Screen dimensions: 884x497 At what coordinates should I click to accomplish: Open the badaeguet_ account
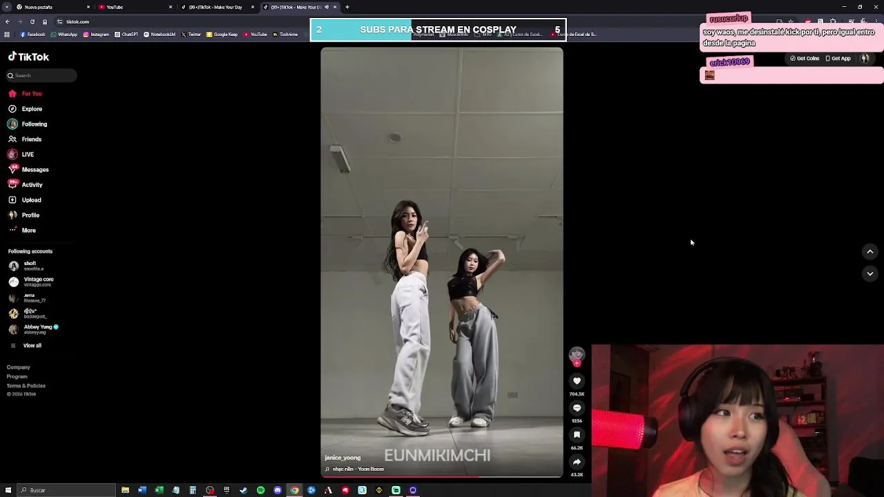28,313
